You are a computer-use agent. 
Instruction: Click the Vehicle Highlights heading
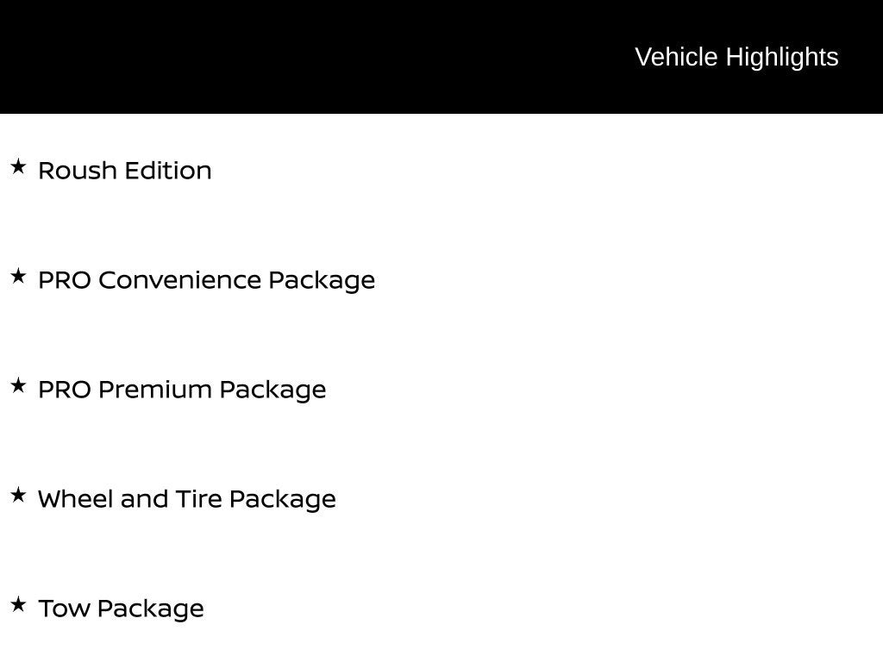pyautogui.click(x=736, y=57)
